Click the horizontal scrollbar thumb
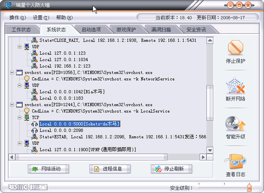 point(91,157)
